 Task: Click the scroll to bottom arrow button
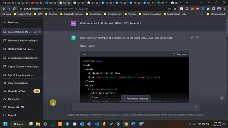click(x=222, y=98)
